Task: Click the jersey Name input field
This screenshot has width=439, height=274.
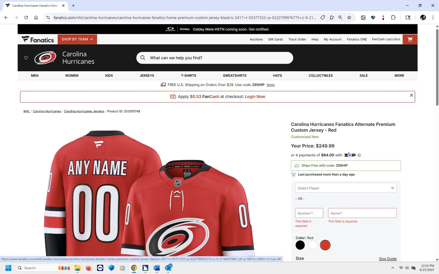Action: tap(362, 213)
